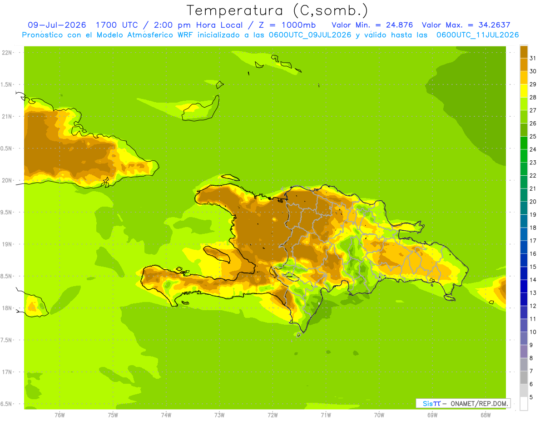Click the '18N' latitude label
The height and width of the screenshot is (421, 545).
[7, 308]
